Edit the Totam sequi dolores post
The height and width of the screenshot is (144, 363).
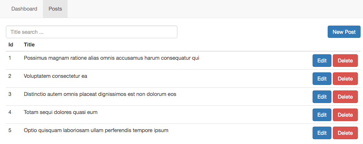(x=322, y=115)
